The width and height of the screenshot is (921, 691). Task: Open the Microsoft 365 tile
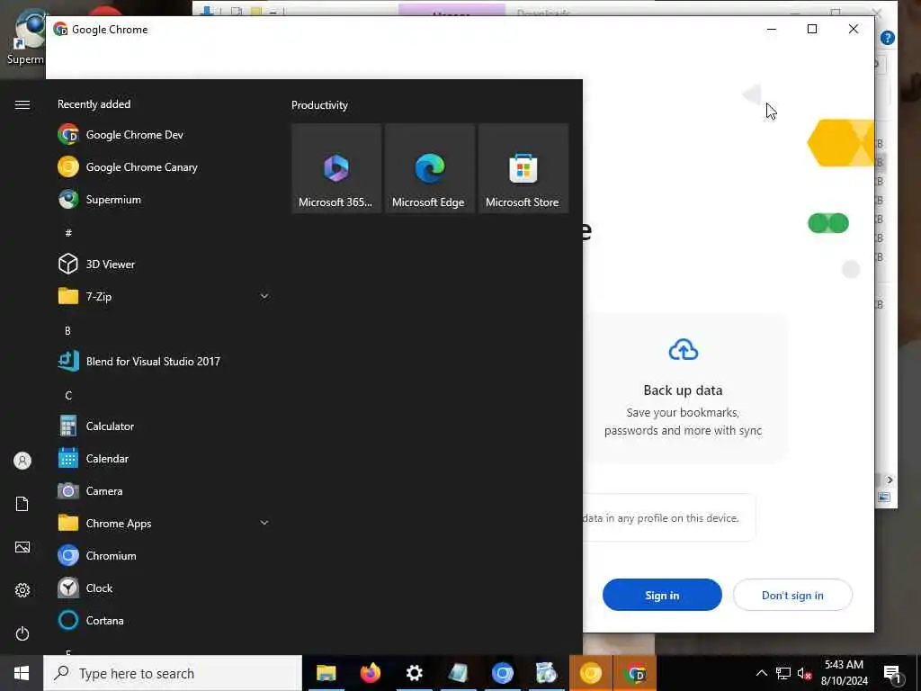[336, 168]
